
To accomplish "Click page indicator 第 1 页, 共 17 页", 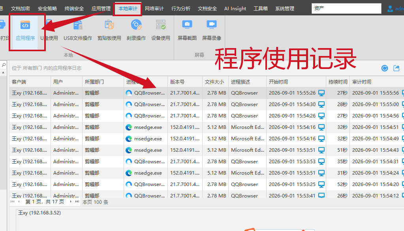I will [45, 202].
